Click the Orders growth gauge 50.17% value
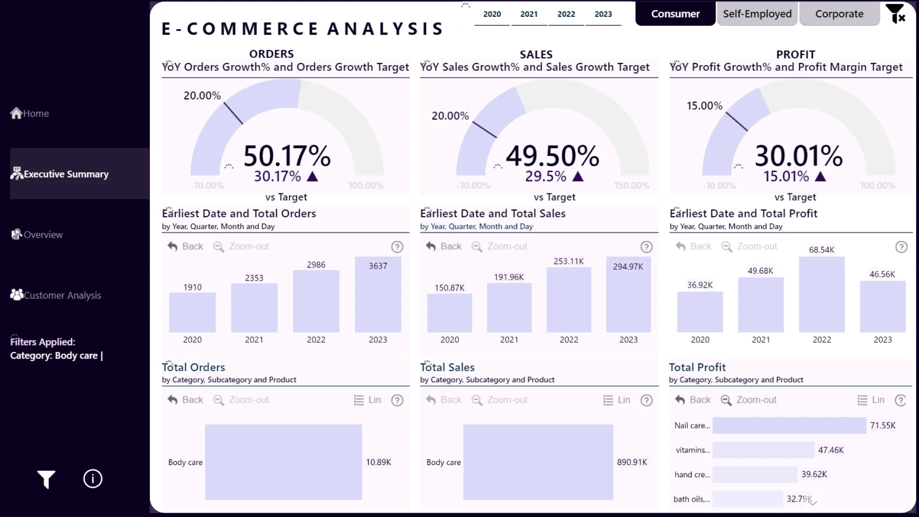The image size is (919, 517). [x=287, y=156]
